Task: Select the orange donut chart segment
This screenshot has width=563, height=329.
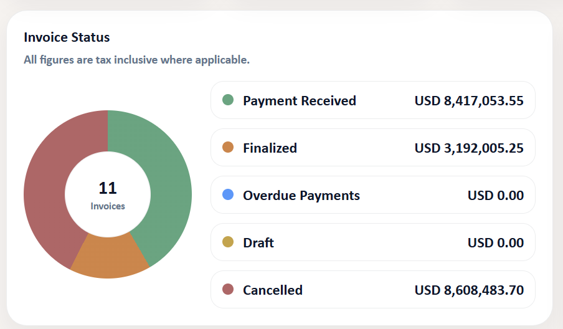Action: click(110, 258)
